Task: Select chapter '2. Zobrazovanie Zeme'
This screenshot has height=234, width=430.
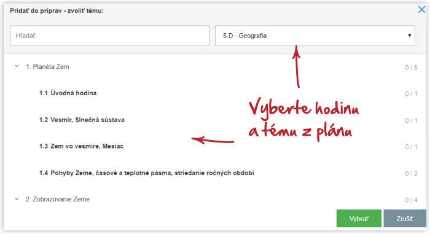Action: pyautogui.click(x=58, y=199)
